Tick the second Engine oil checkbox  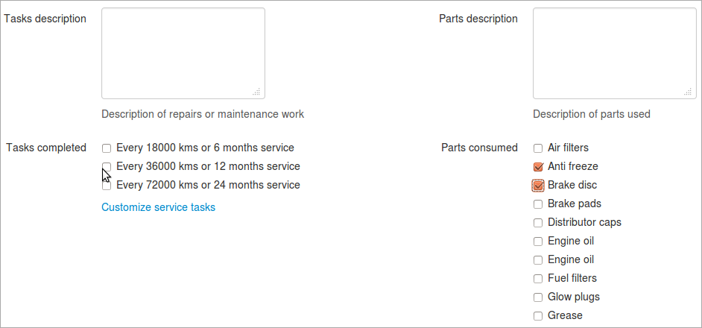538,260
